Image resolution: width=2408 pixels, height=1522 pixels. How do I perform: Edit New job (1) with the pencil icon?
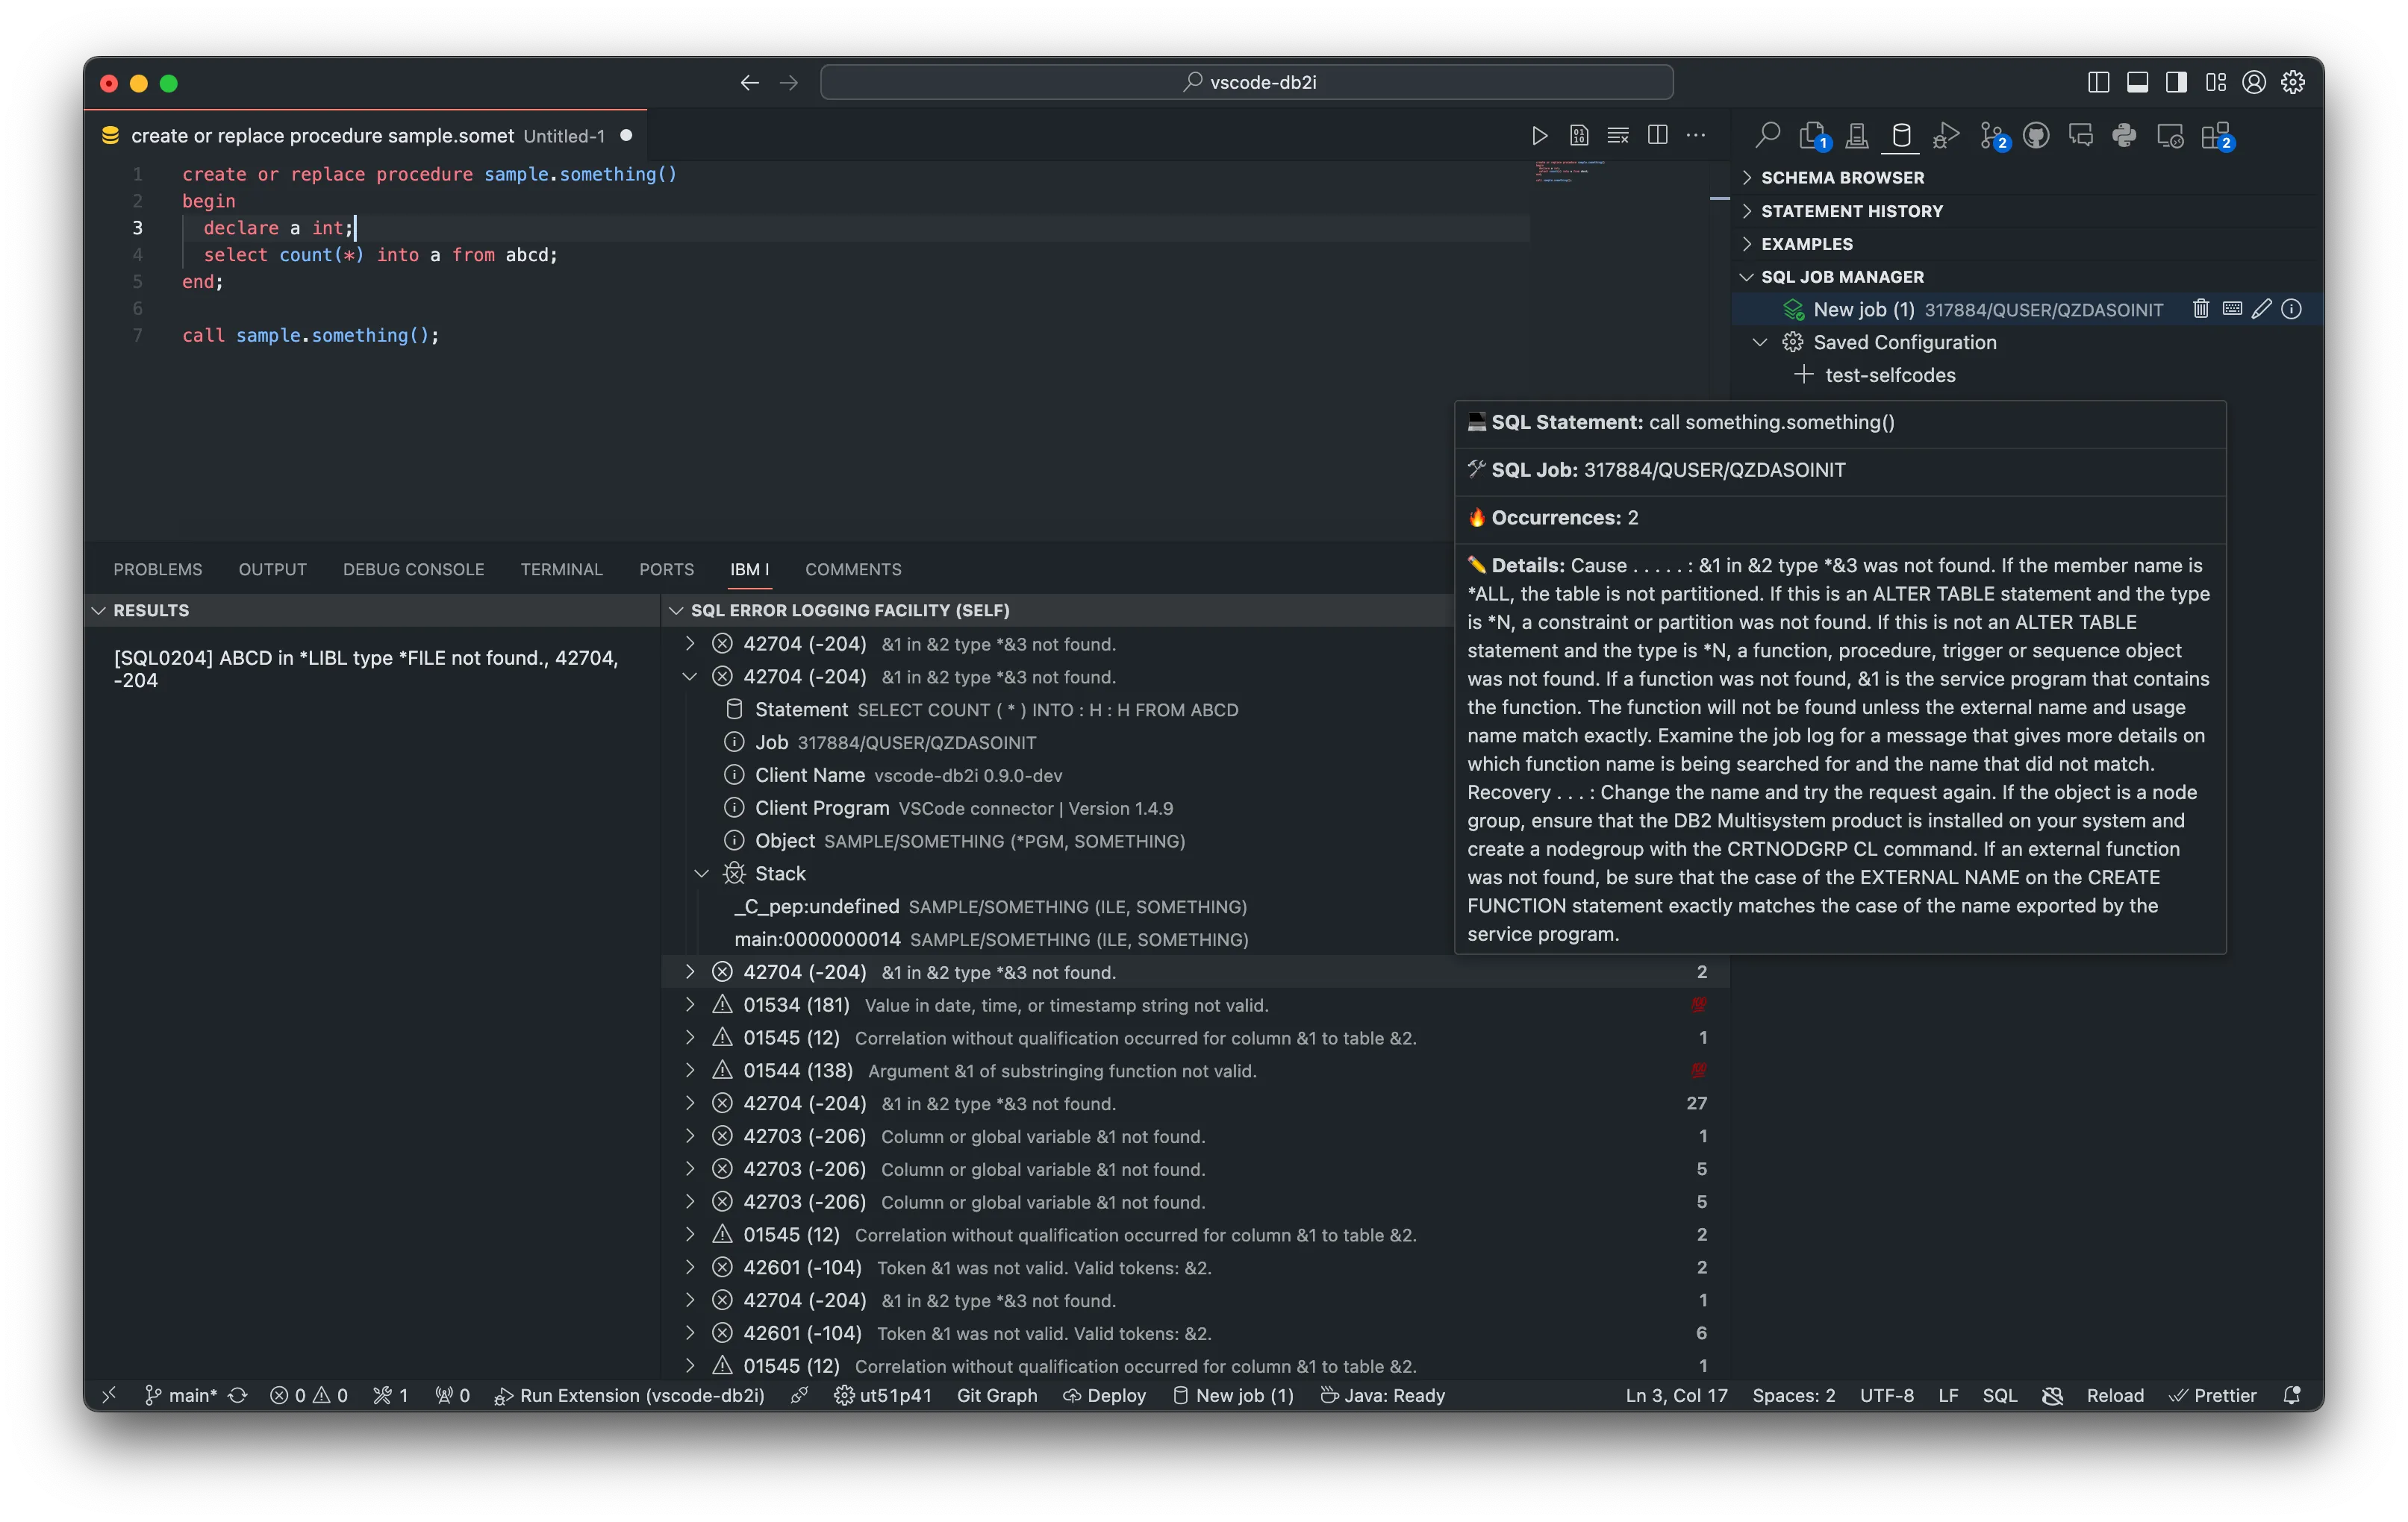point(2262,309)
